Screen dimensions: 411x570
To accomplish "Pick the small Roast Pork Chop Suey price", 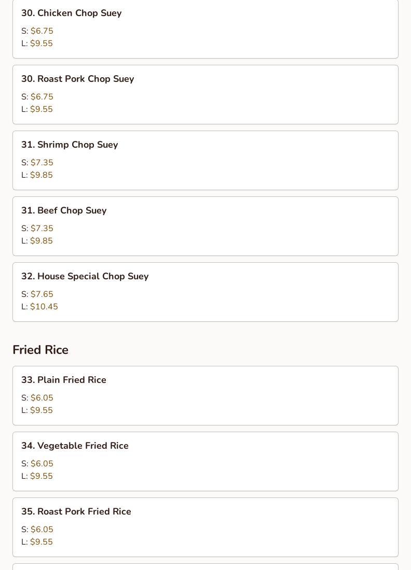I will coord(42,97).
